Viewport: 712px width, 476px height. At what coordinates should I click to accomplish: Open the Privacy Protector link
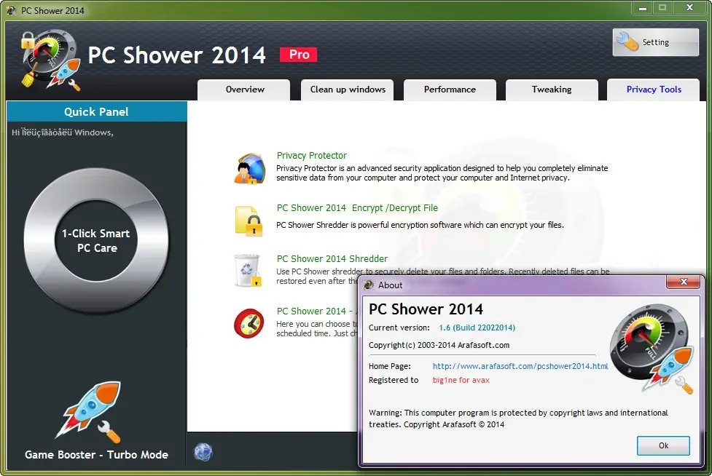pyautogui.click(x=311, y=156)
